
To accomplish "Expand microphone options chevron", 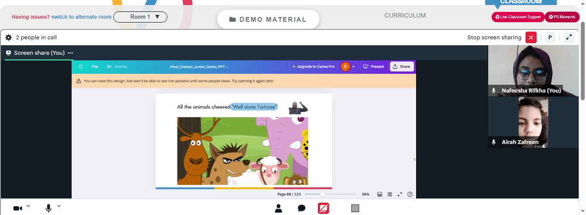I will (x=59, y=206).
